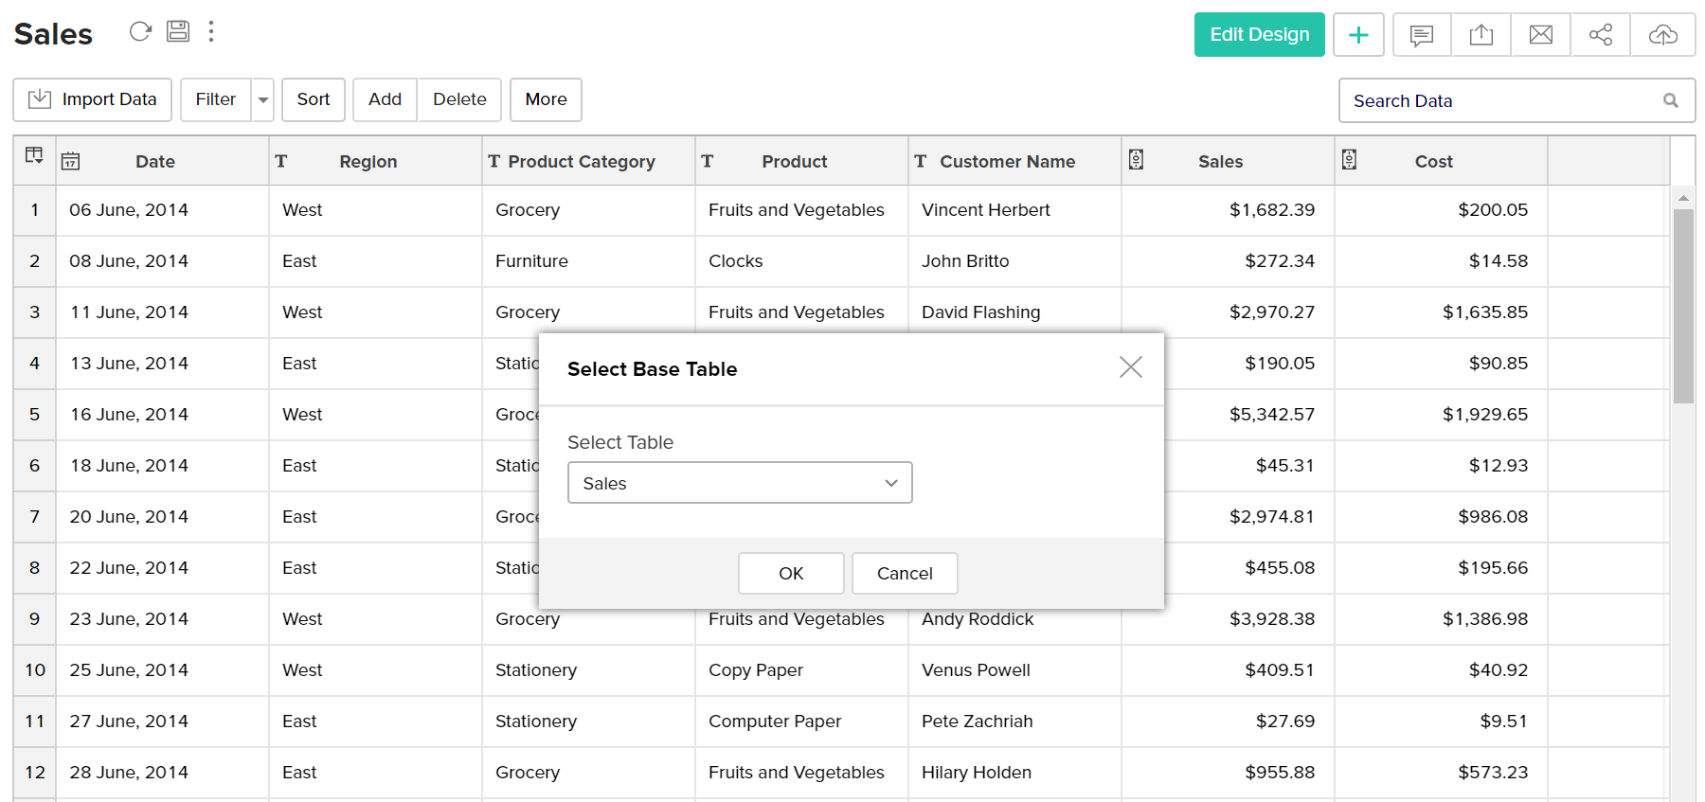
Task: Expand the Filter dropdown arrow
Action: pyautogui.click(x=263, y=99)
